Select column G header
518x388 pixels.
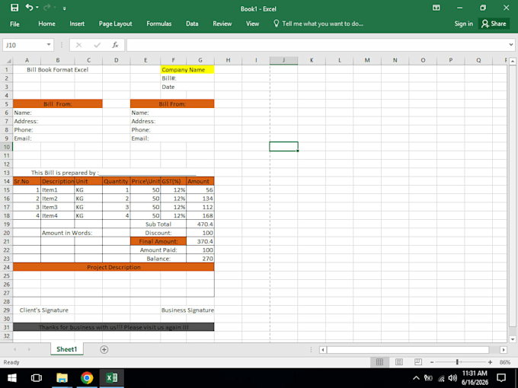[x=200, y=60]
